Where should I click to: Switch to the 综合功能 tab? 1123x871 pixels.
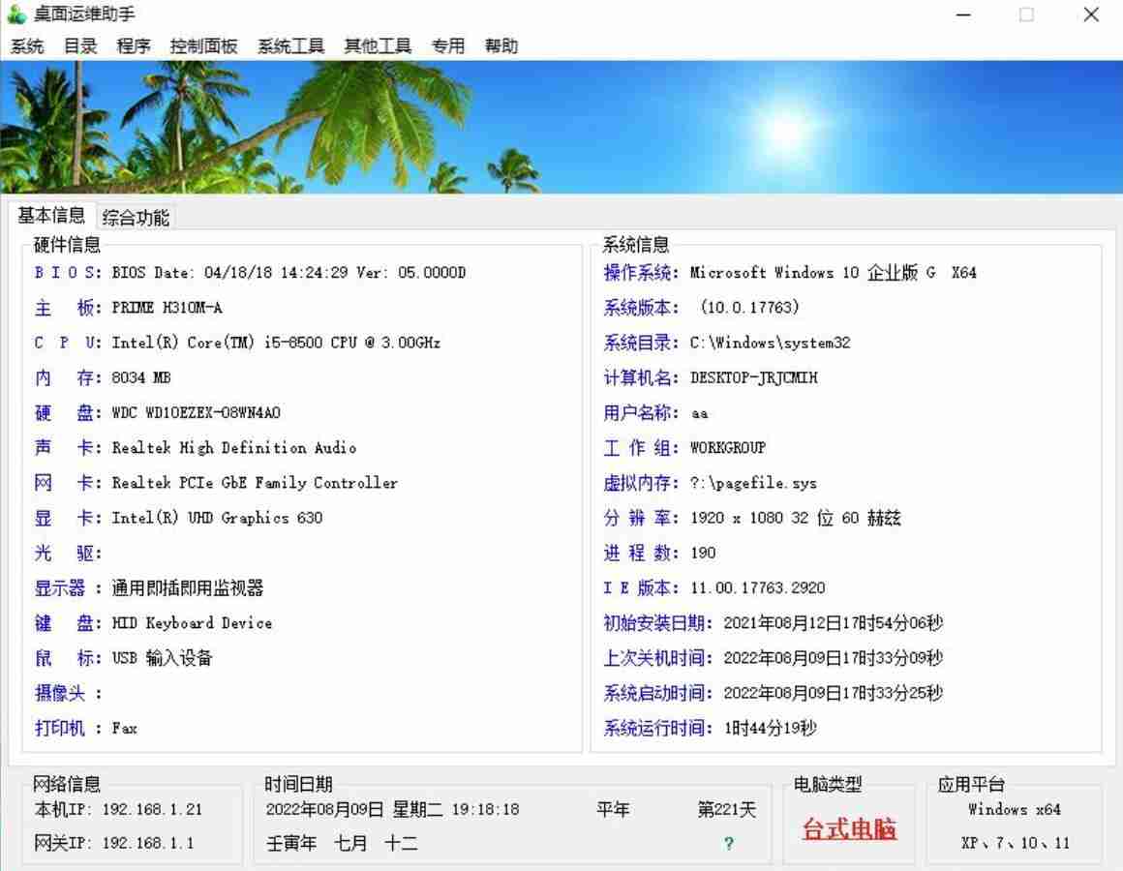point(136,218)
